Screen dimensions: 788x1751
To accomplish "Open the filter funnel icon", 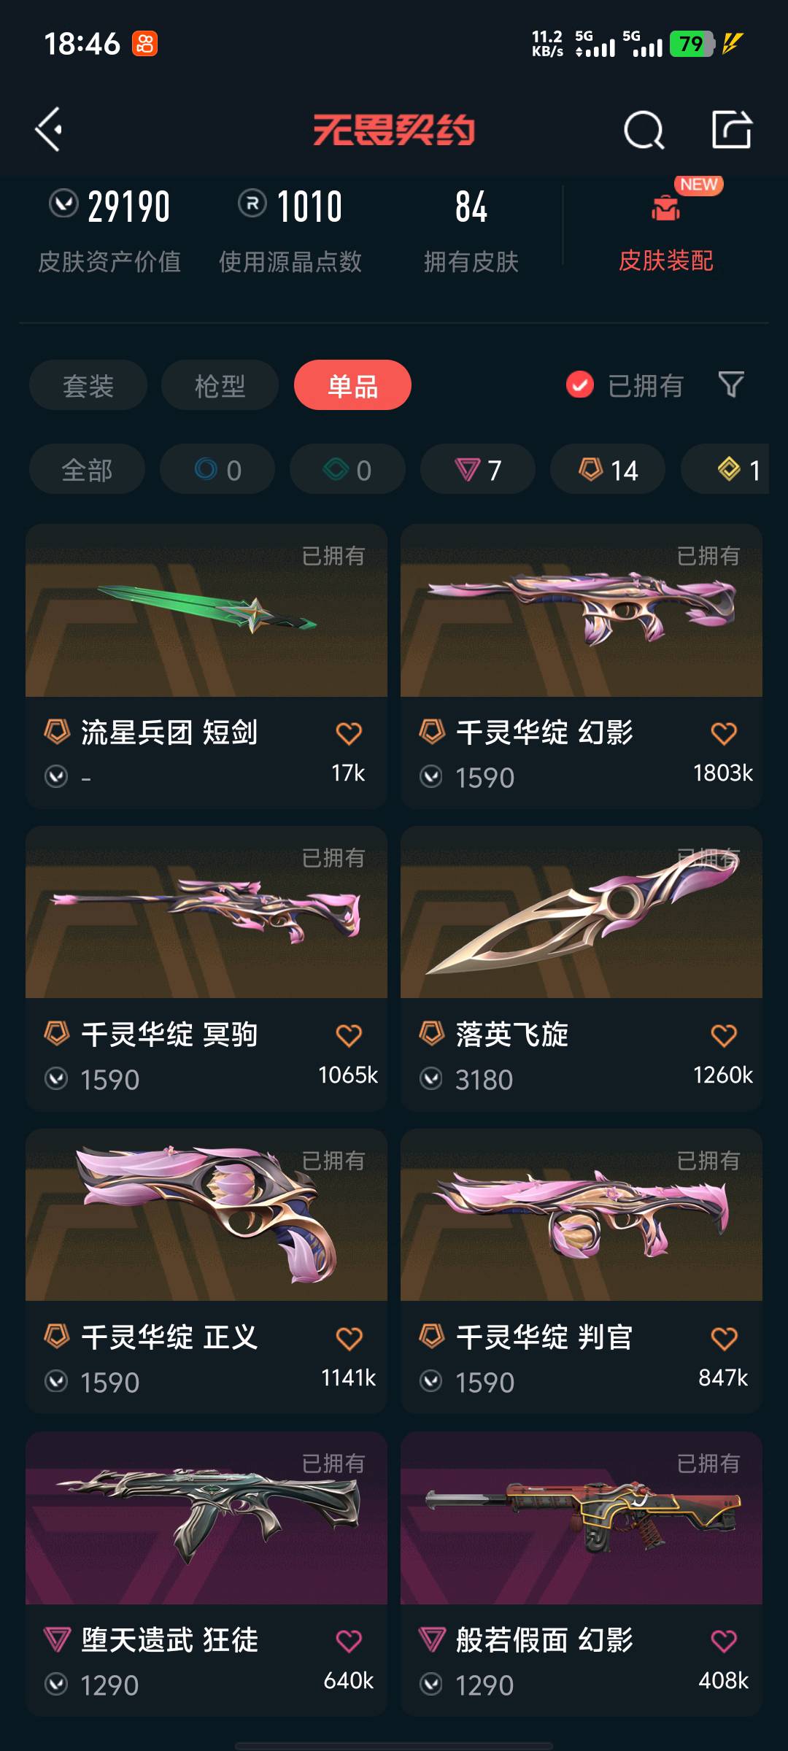I will pyautogui.click(x=731, y=384).
